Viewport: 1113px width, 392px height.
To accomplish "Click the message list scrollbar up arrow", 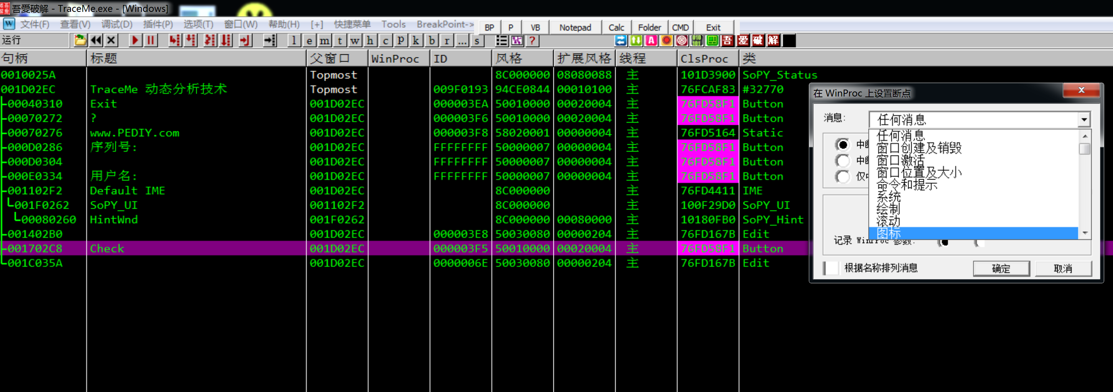I will [1085, 136].
